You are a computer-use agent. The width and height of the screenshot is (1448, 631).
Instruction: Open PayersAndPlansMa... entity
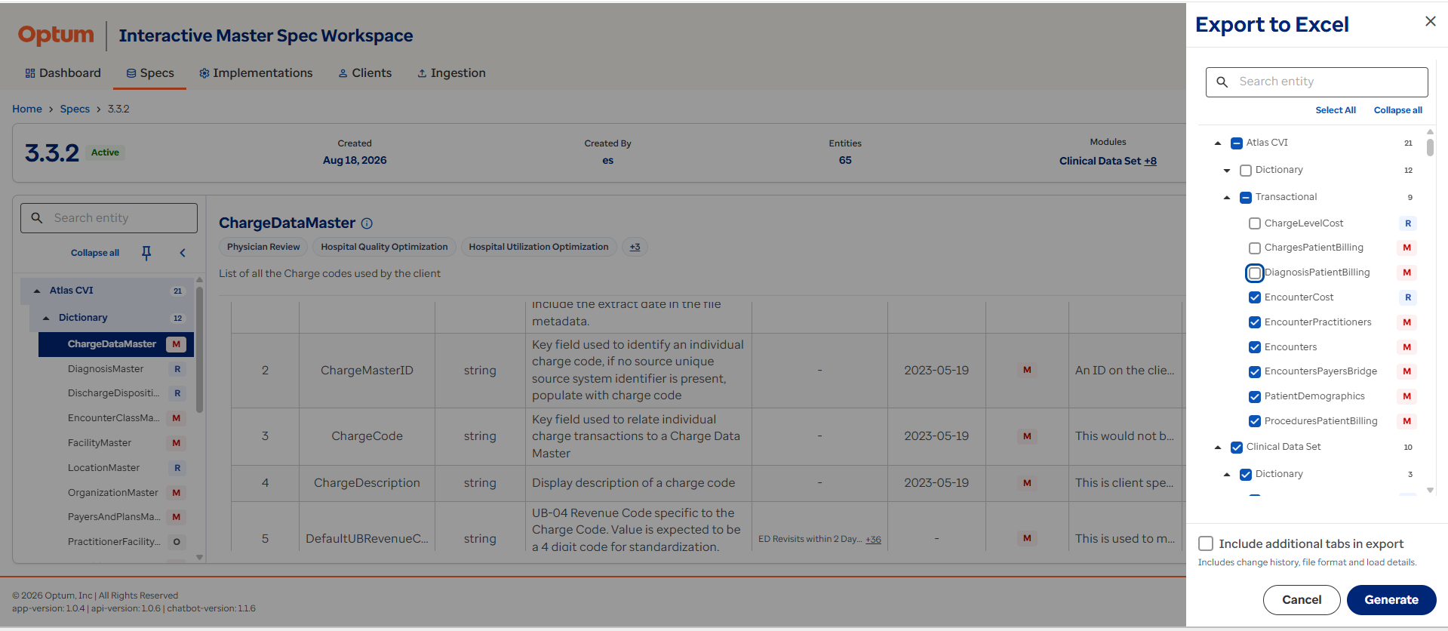114,517
